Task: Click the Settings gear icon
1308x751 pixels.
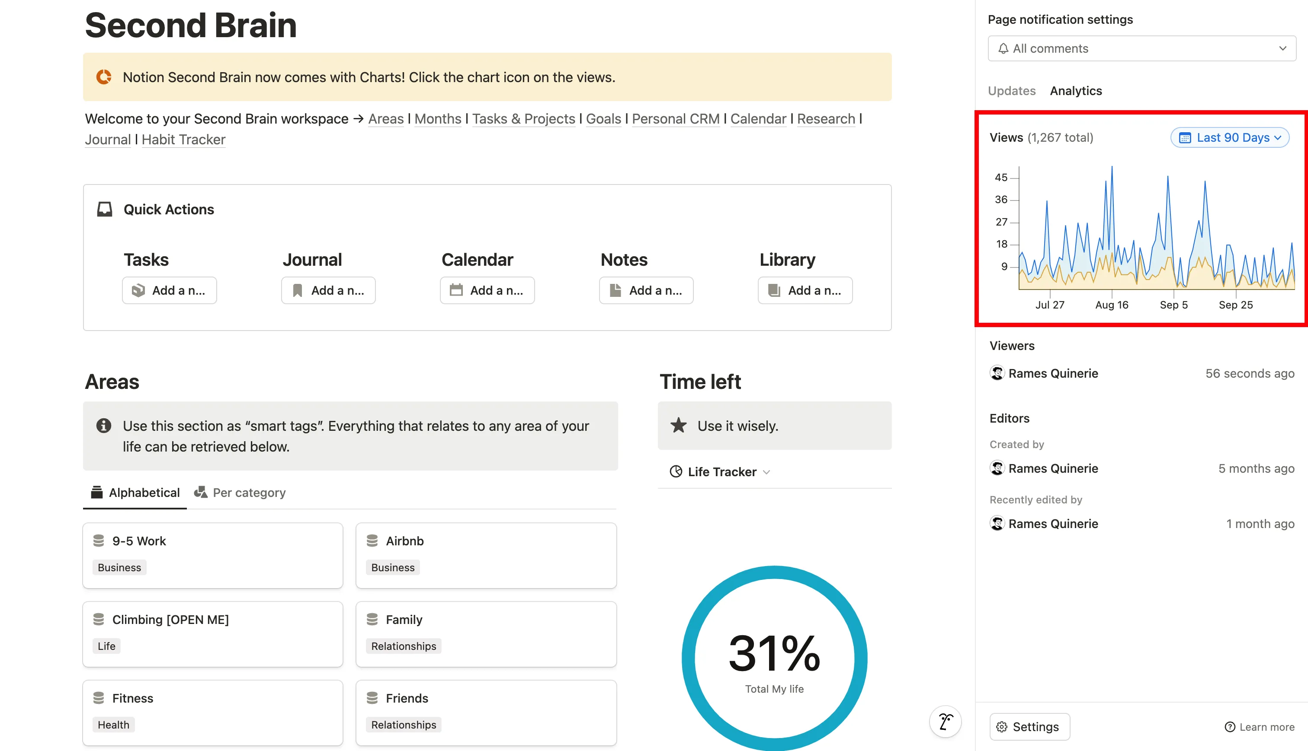Action: [x=1002, y=727]
